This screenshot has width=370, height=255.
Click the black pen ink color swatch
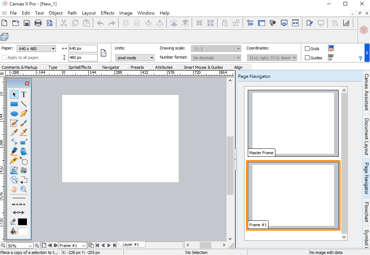(x=23, y=222)
